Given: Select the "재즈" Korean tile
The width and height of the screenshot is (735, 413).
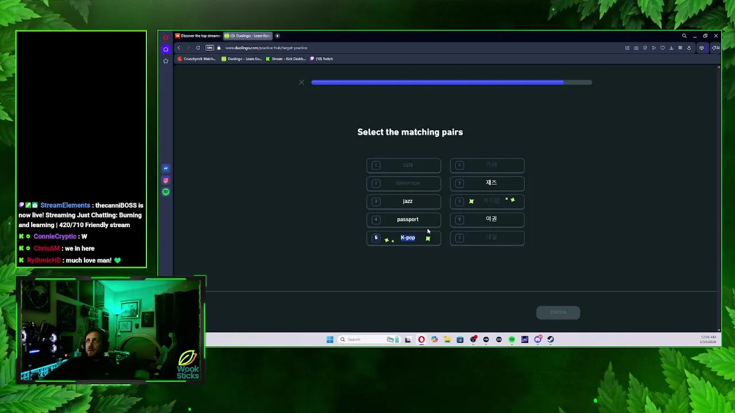Looking at the screenshot, I should [x=487, y=183].
